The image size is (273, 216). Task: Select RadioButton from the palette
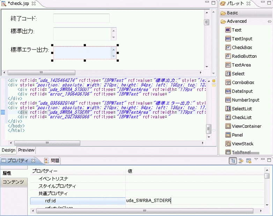pyautogui.click(x=244, y=56)
